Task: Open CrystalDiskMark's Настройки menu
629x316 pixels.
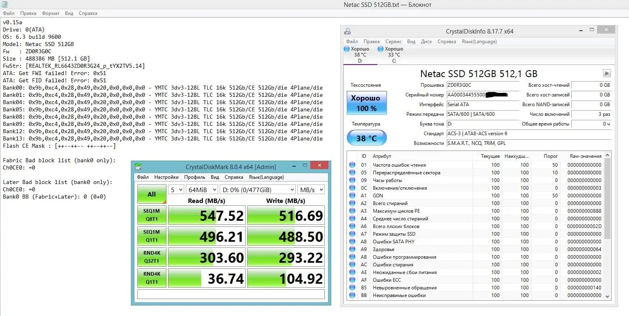Action: point(166,177)
